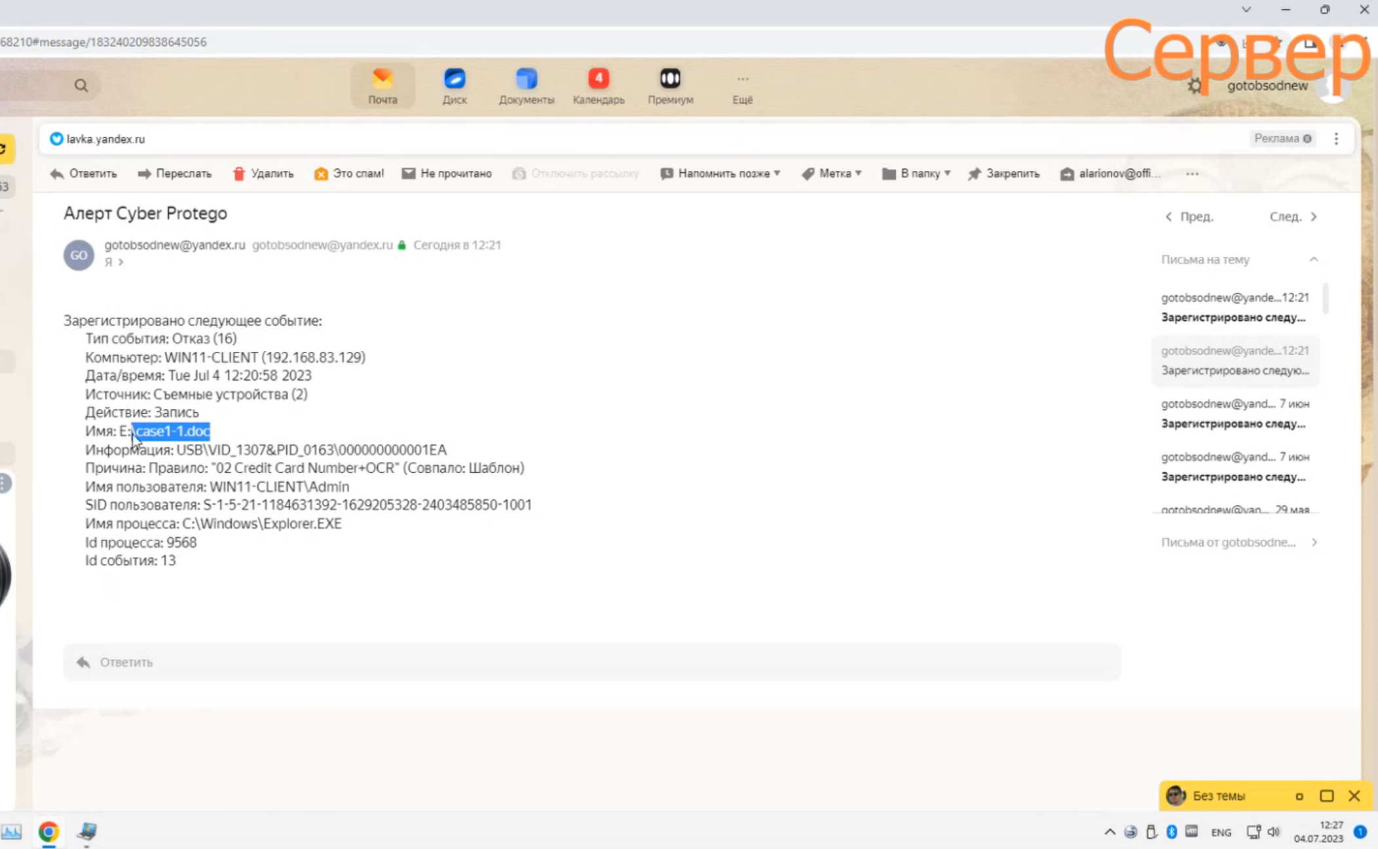Open the settings gear icon
Screen dimensions: 1378x849
pyautogui.click(x=1195, y=86)
